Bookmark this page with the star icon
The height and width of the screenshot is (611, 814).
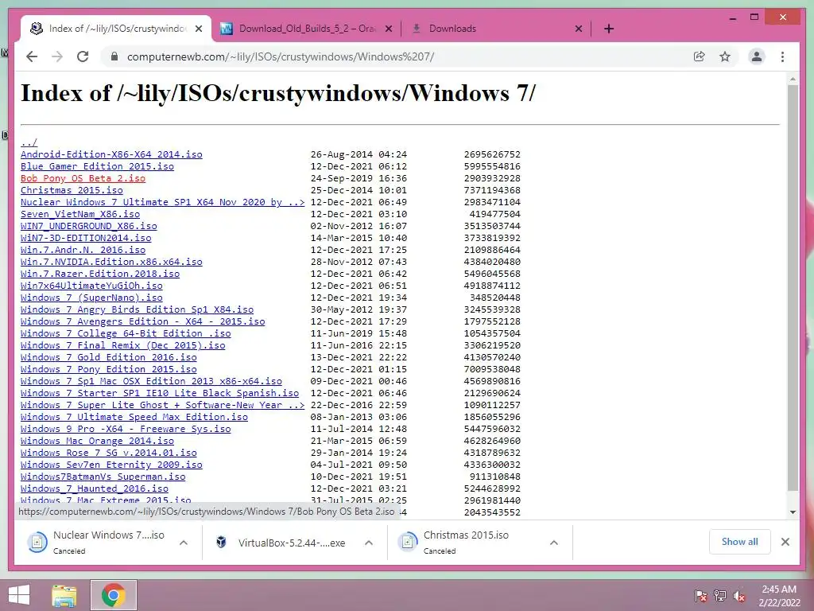pyautogui.click(x=725, y=56)
